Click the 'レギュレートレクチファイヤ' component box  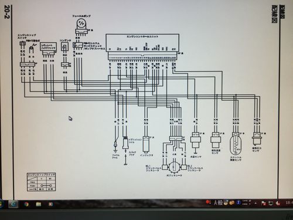[x=49, y=46]
